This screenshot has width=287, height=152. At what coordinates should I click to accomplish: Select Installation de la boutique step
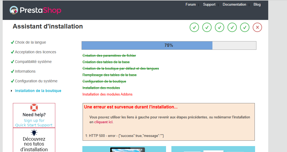pos(38,91)
